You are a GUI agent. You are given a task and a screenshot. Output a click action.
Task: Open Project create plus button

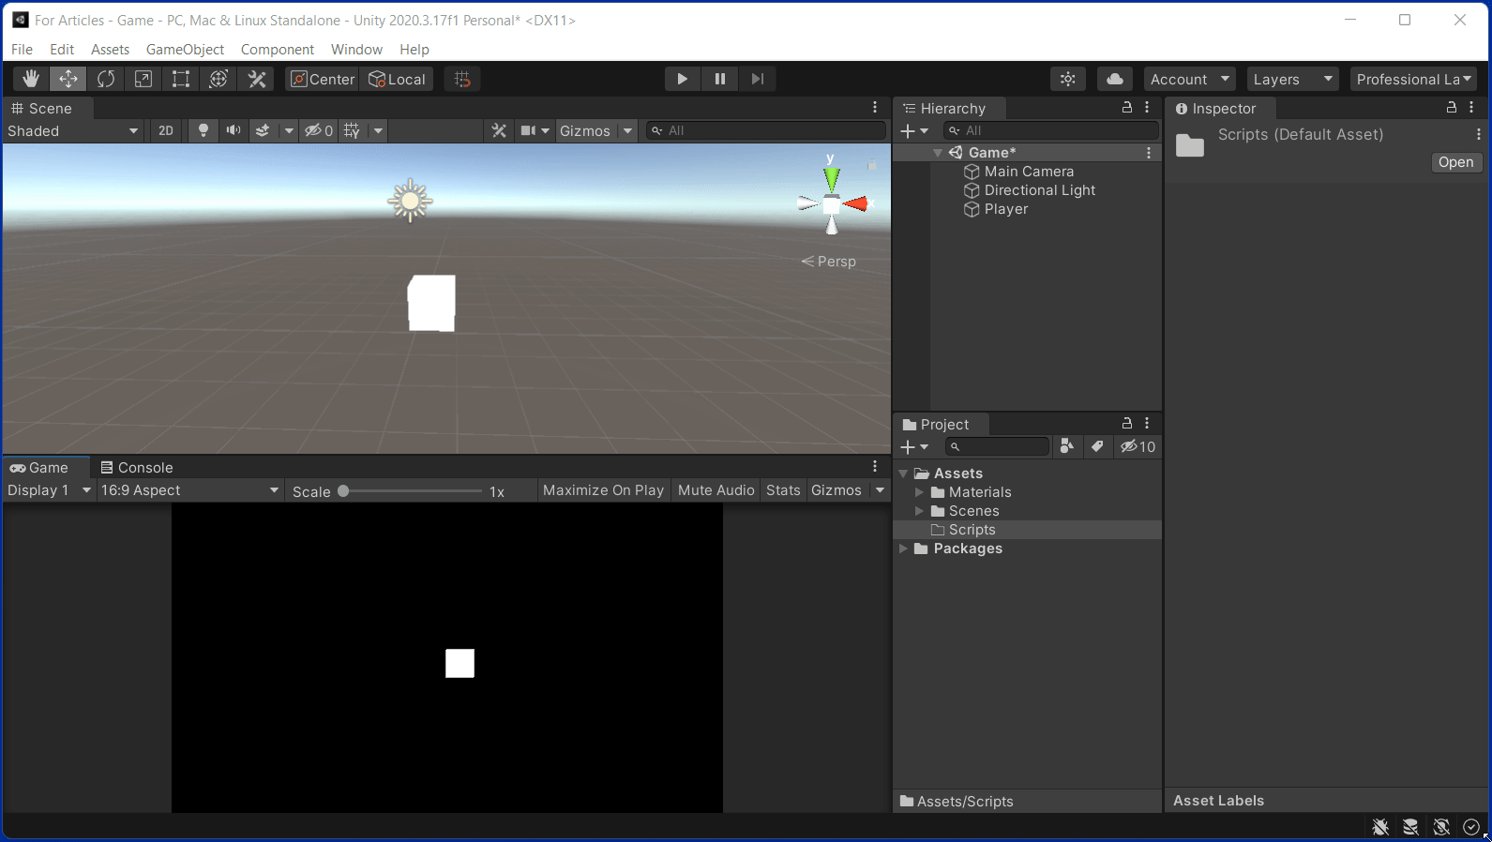pyautogui.click(x=913, y=447)
